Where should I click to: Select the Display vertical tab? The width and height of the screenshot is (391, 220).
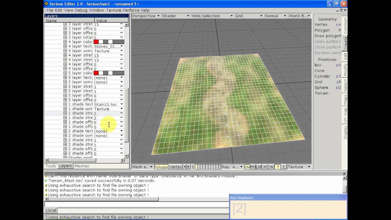coord(345,132)
